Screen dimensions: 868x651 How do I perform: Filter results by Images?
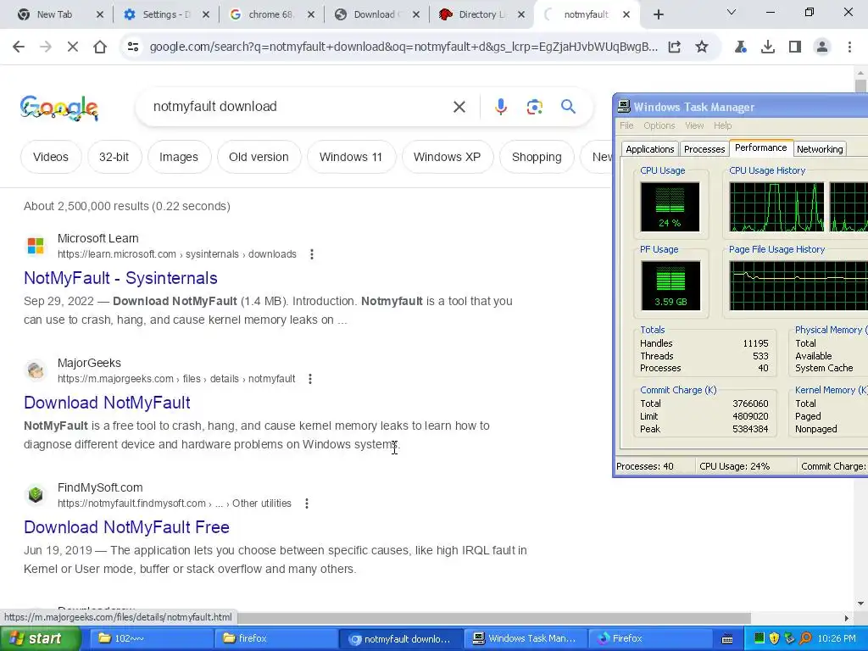[179, 157]
